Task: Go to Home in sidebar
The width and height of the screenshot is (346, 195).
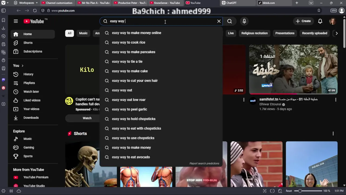Action: pos(33,34)
